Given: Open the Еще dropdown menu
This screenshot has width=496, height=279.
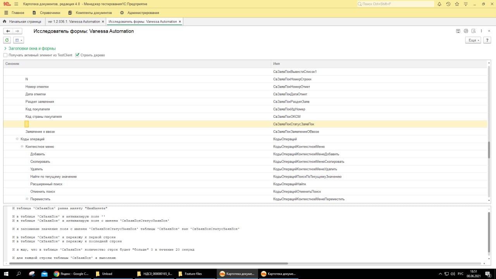Looking at the screenshot, I should tap(473, 40).
